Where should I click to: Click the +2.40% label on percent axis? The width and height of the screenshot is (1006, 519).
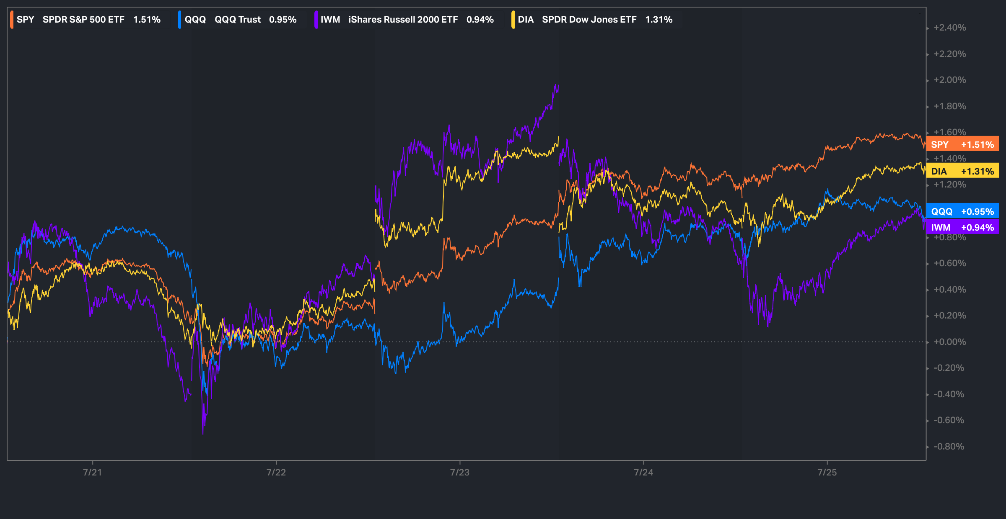pyautogui.click(x=949, y=28)
